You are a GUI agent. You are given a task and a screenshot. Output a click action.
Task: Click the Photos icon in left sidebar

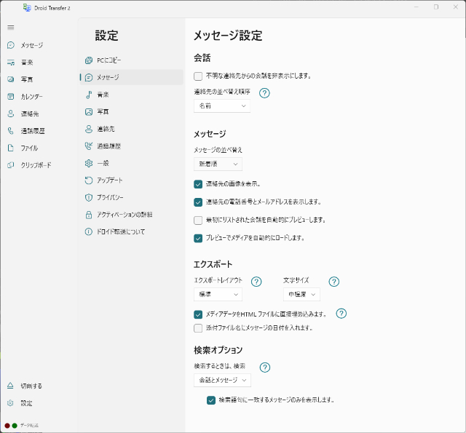tap(11, 79)
